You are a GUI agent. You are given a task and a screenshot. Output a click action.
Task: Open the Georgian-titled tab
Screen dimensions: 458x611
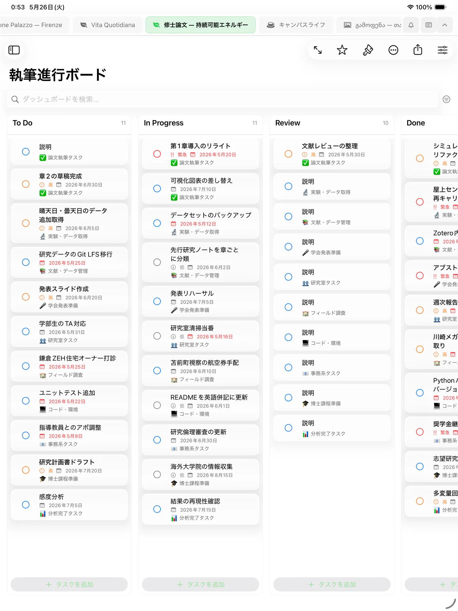point(370,25)
